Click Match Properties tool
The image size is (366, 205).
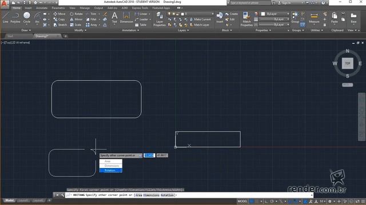click(246, 19)
